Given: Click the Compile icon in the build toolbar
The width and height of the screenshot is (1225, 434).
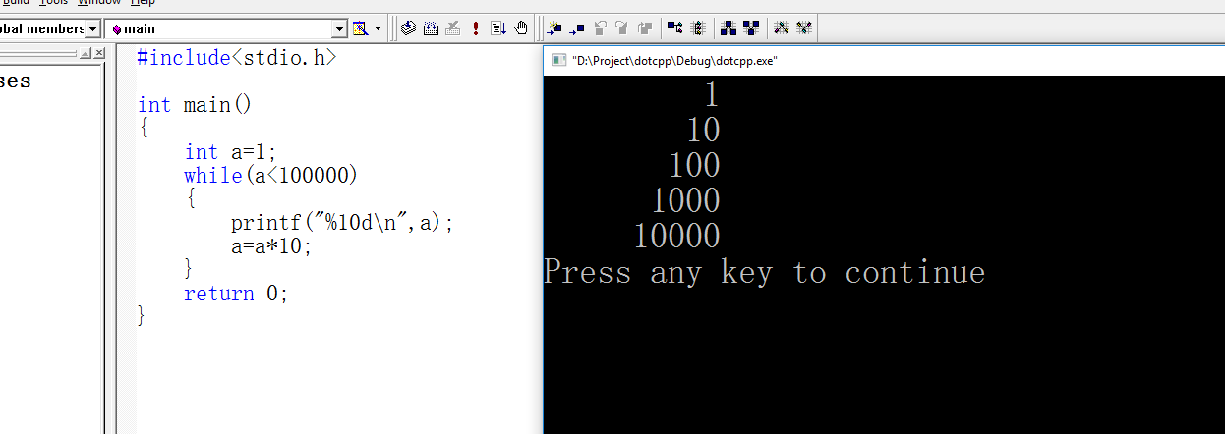Looking at the screenshot, I should 409,28.
